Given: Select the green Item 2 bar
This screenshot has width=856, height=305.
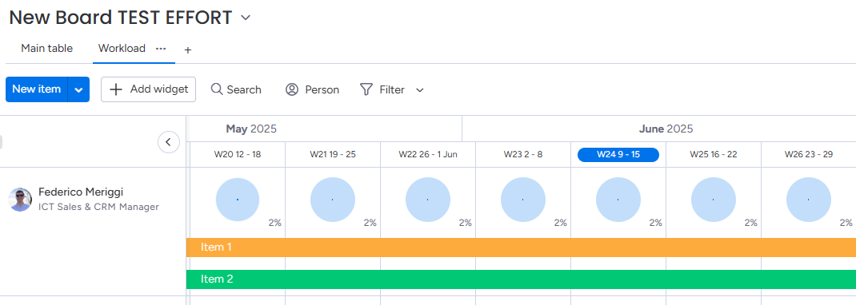Looking at the screenshot, I should [521, 279].
